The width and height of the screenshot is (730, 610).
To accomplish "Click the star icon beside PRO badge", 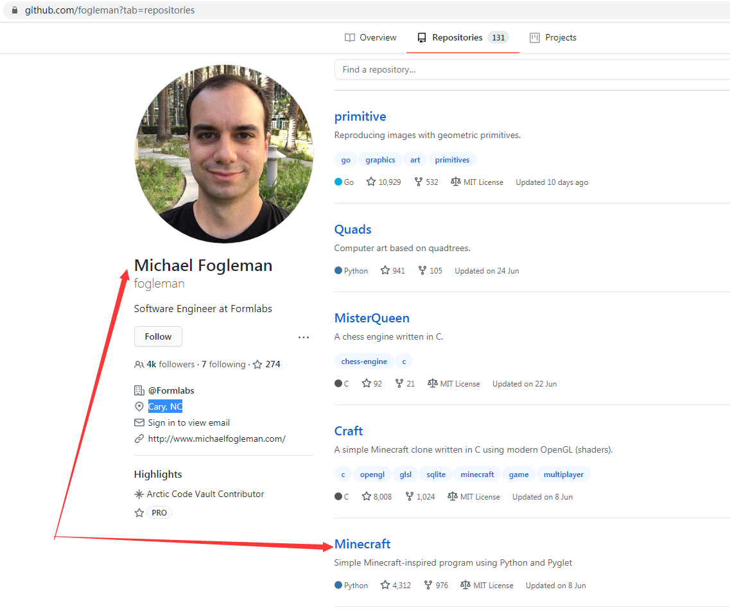I will click(x=139, y=512).
